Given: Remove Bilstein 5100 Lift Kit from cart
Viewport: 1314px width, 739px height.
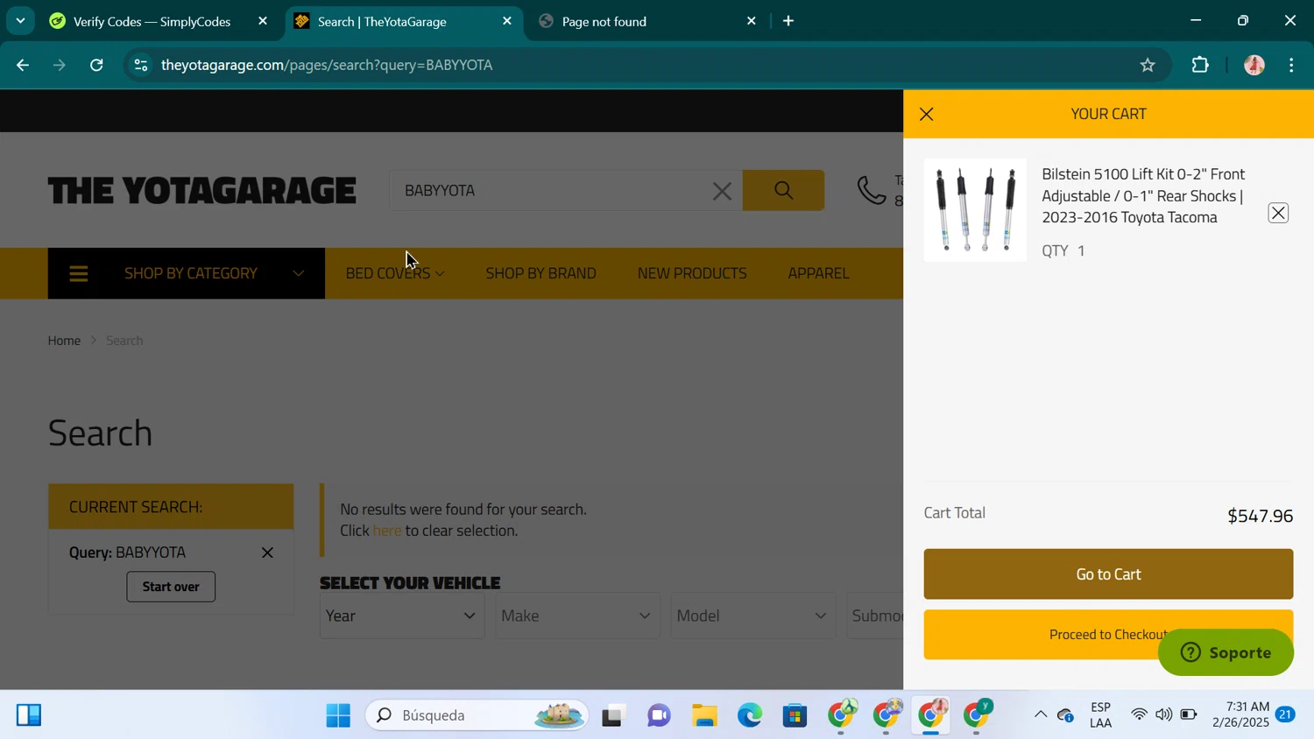Looking at the screenshot, I should point(1278,213).
